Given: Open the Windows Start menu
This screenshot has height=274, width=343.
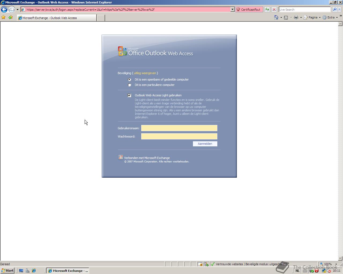Looking at the screenshot, I should pos(8,271).
